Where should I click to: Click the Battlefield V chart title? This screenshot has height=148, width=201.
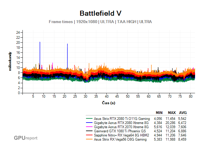(x=100, y=13)
